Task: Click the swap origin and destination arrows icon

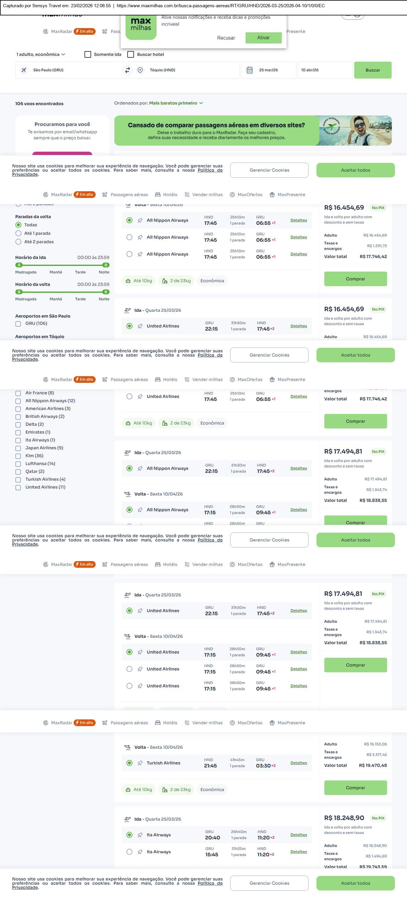Action: (x=127, y=70)
